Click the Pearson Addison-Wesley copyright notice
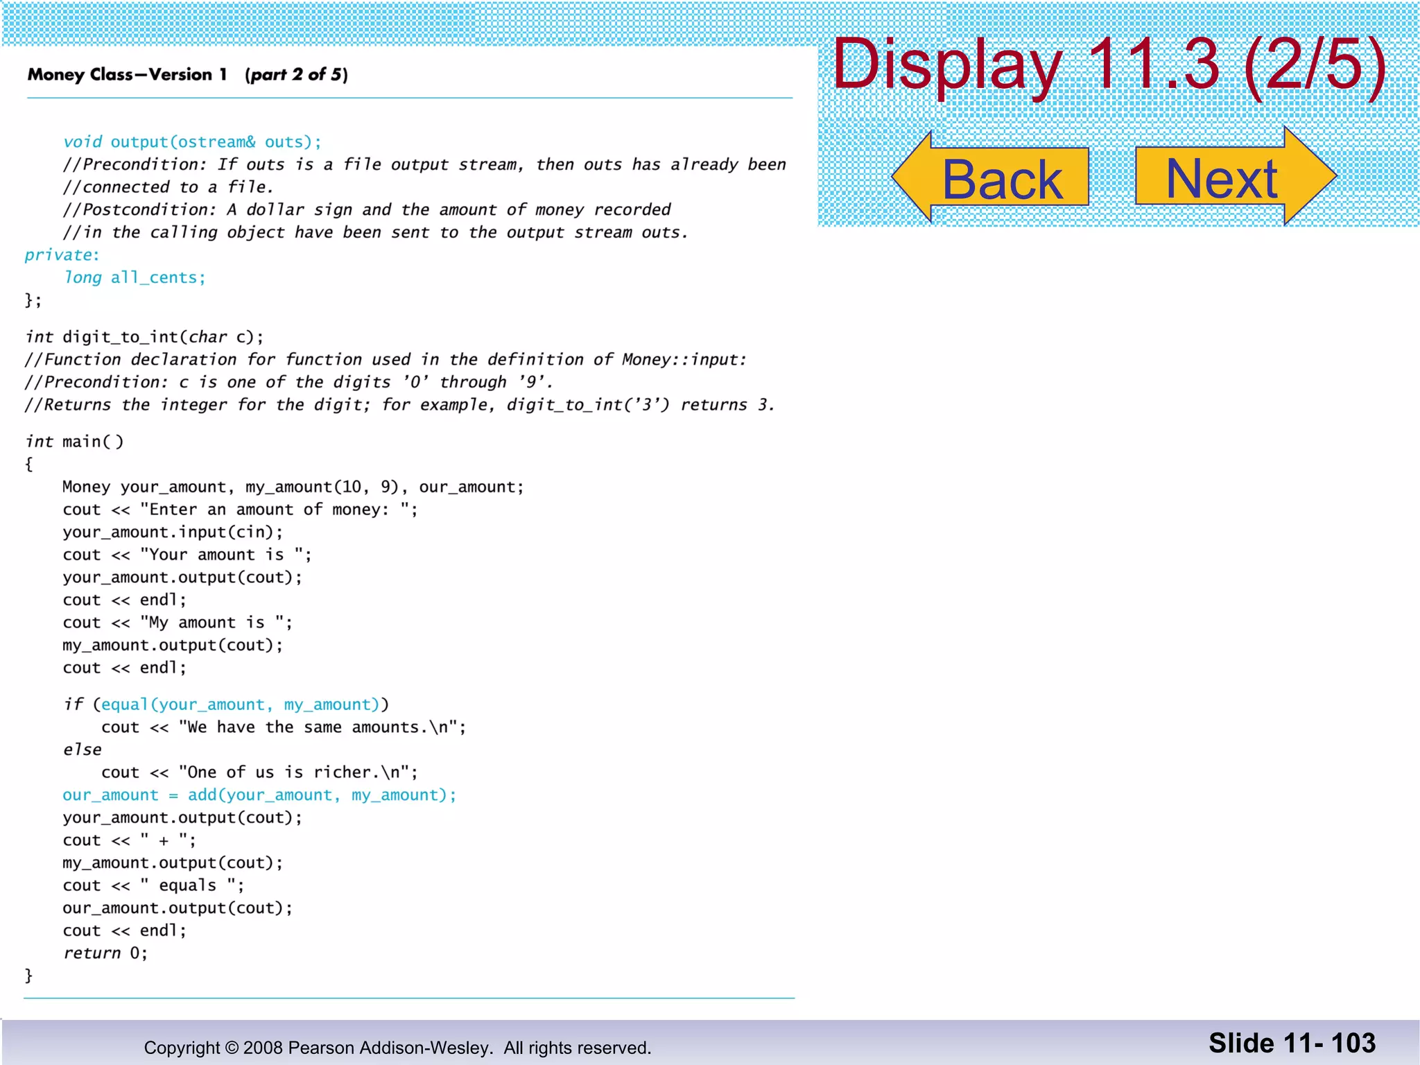The image size is (1420, 1065). pos(397,1048)
